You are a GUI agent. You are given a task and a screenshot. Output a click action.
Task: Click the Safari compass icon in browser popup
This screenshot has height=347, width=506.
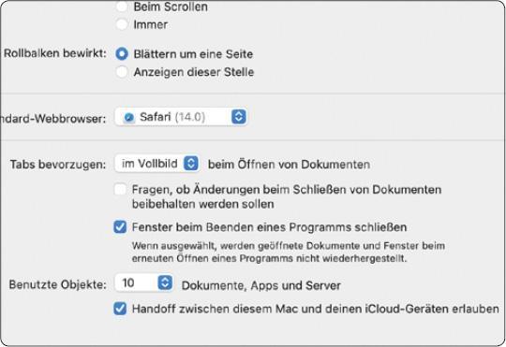click(129, 118)
